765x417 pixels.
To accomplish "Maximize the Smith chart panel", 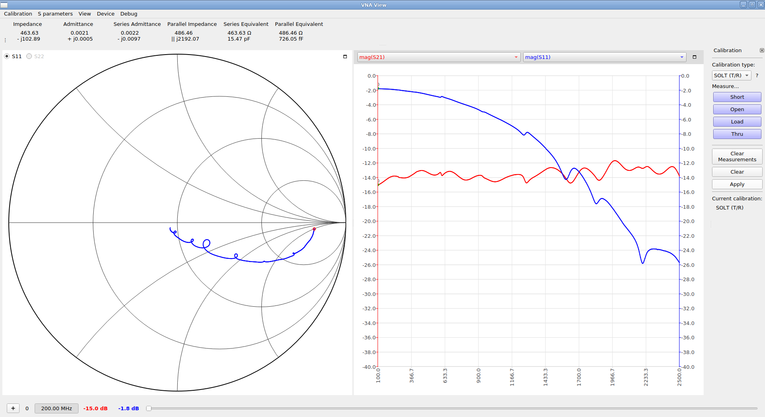I will 345,57.
